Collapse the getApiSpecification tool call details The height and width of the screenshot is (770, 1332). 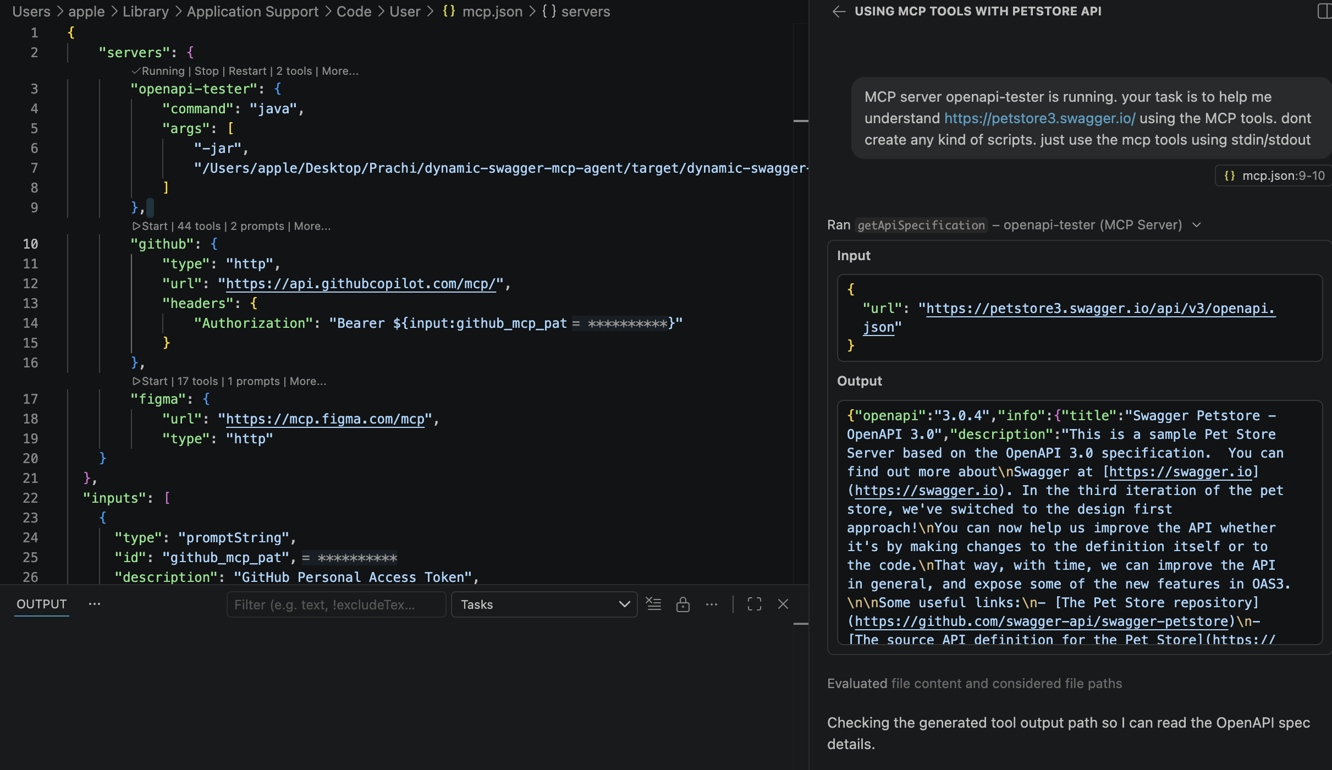[x=1197, y=225]
